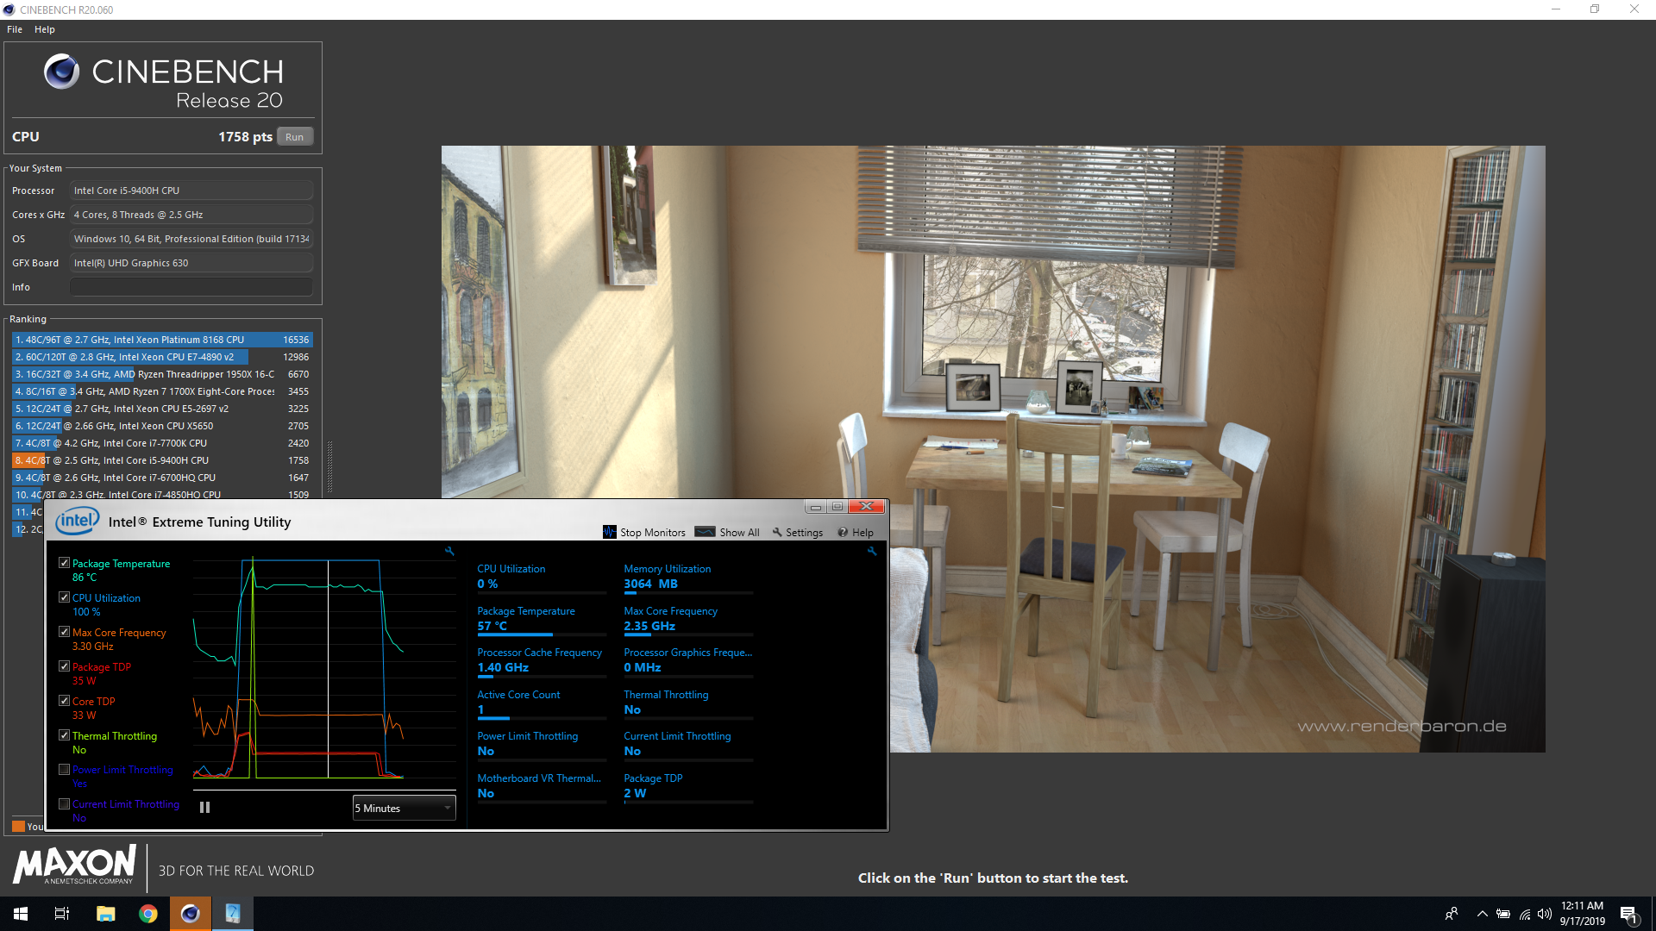Image resolution: width=1656 pixels, height=931 pixels.
Task: Enable Power Limit Throttling graph checkbox
Action: [x=64, y=770]
